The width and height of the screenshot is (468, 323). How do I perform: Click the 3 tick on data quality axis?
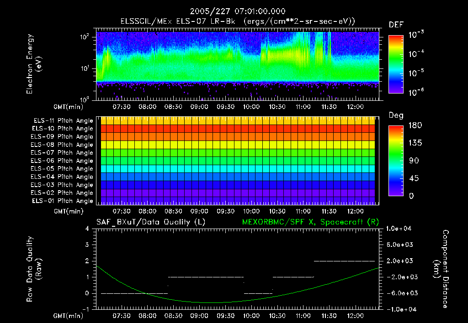(x=87, y=245)
